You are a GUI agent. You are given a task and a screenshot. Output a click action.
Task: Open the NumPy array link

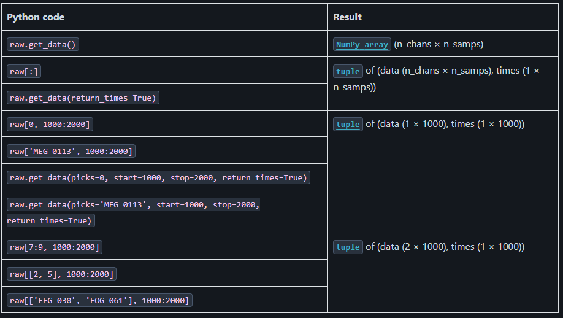[x=362, y=44]
